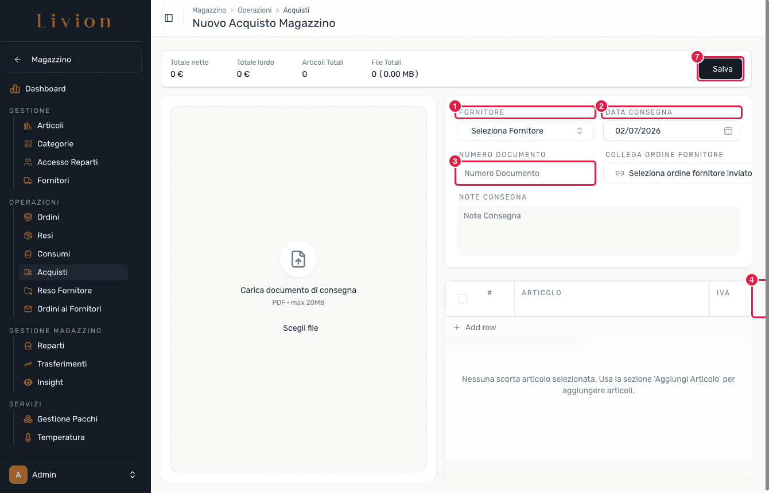Click Scegli file to upload
The height and width of the screenshot is (493, 769).
pos(301,328)
